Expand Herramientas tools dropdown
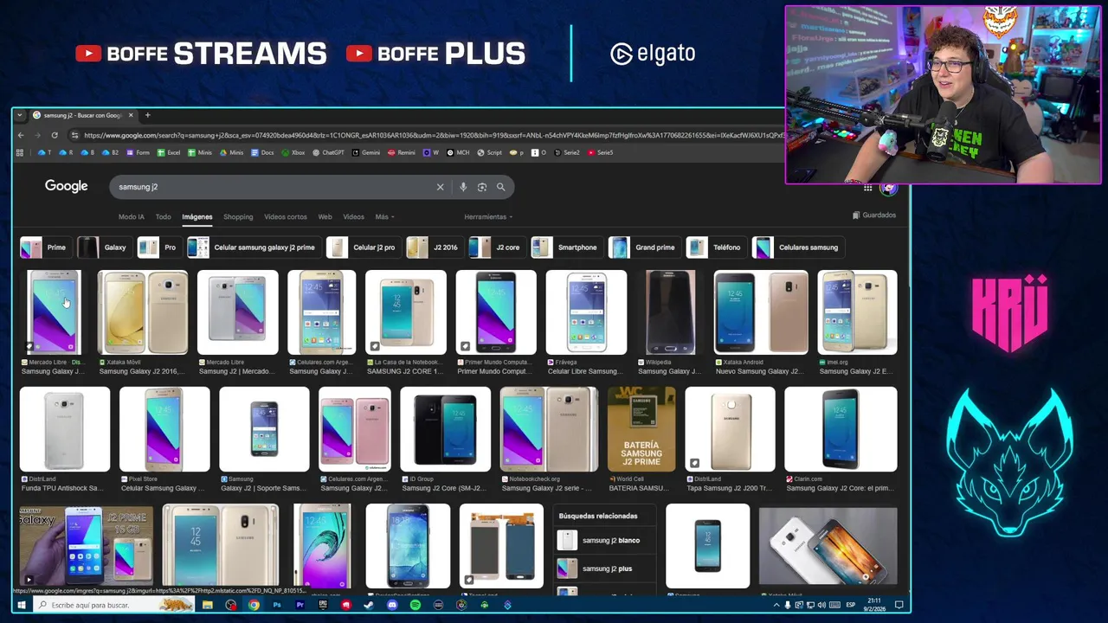 click(x=488, y=217)
